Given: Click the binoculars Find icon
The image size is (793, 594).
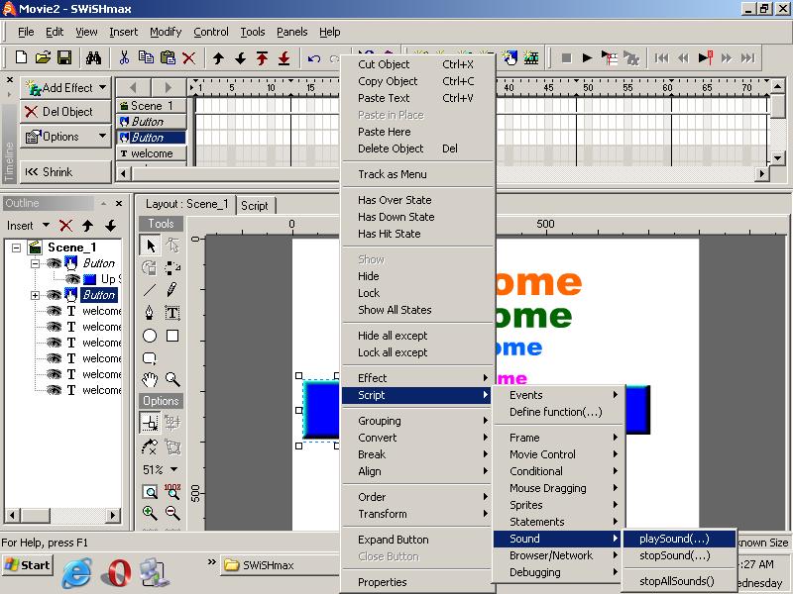Looking at the screenshot, I should pyautogui.click(x=93, y=57).
